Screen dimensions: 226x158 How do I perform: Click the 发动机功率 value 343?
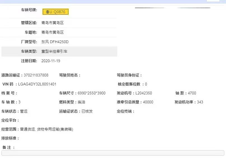coord(200,102)
